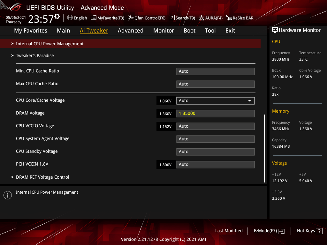The height and width of the screenshot is (245, 327).
Task: Click the settings list scrollbar
Action: point(264,148)
